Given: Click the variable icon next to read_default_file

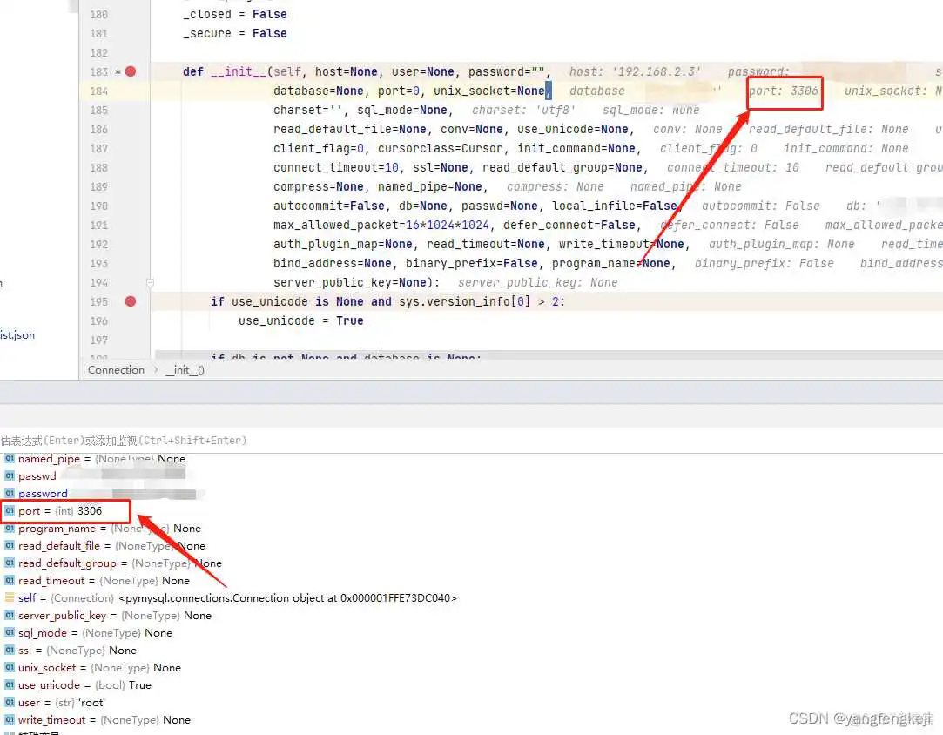Looking at the screenshot, I should click(9, 546).
